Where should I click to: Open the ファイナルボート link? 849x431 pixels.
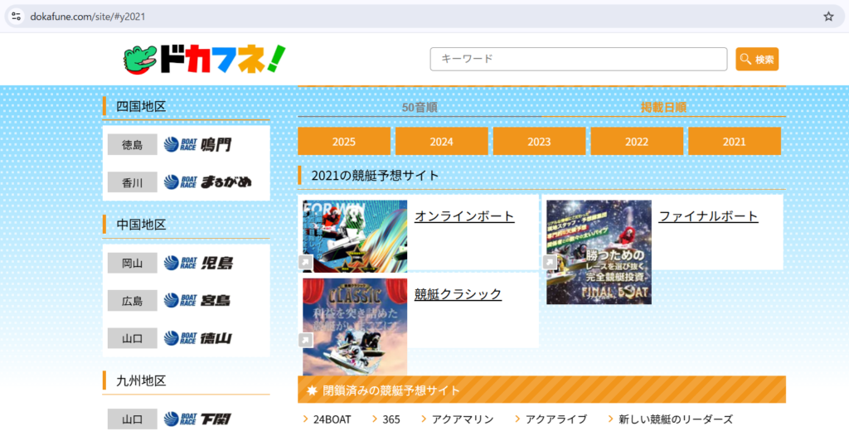coord(708,216)
